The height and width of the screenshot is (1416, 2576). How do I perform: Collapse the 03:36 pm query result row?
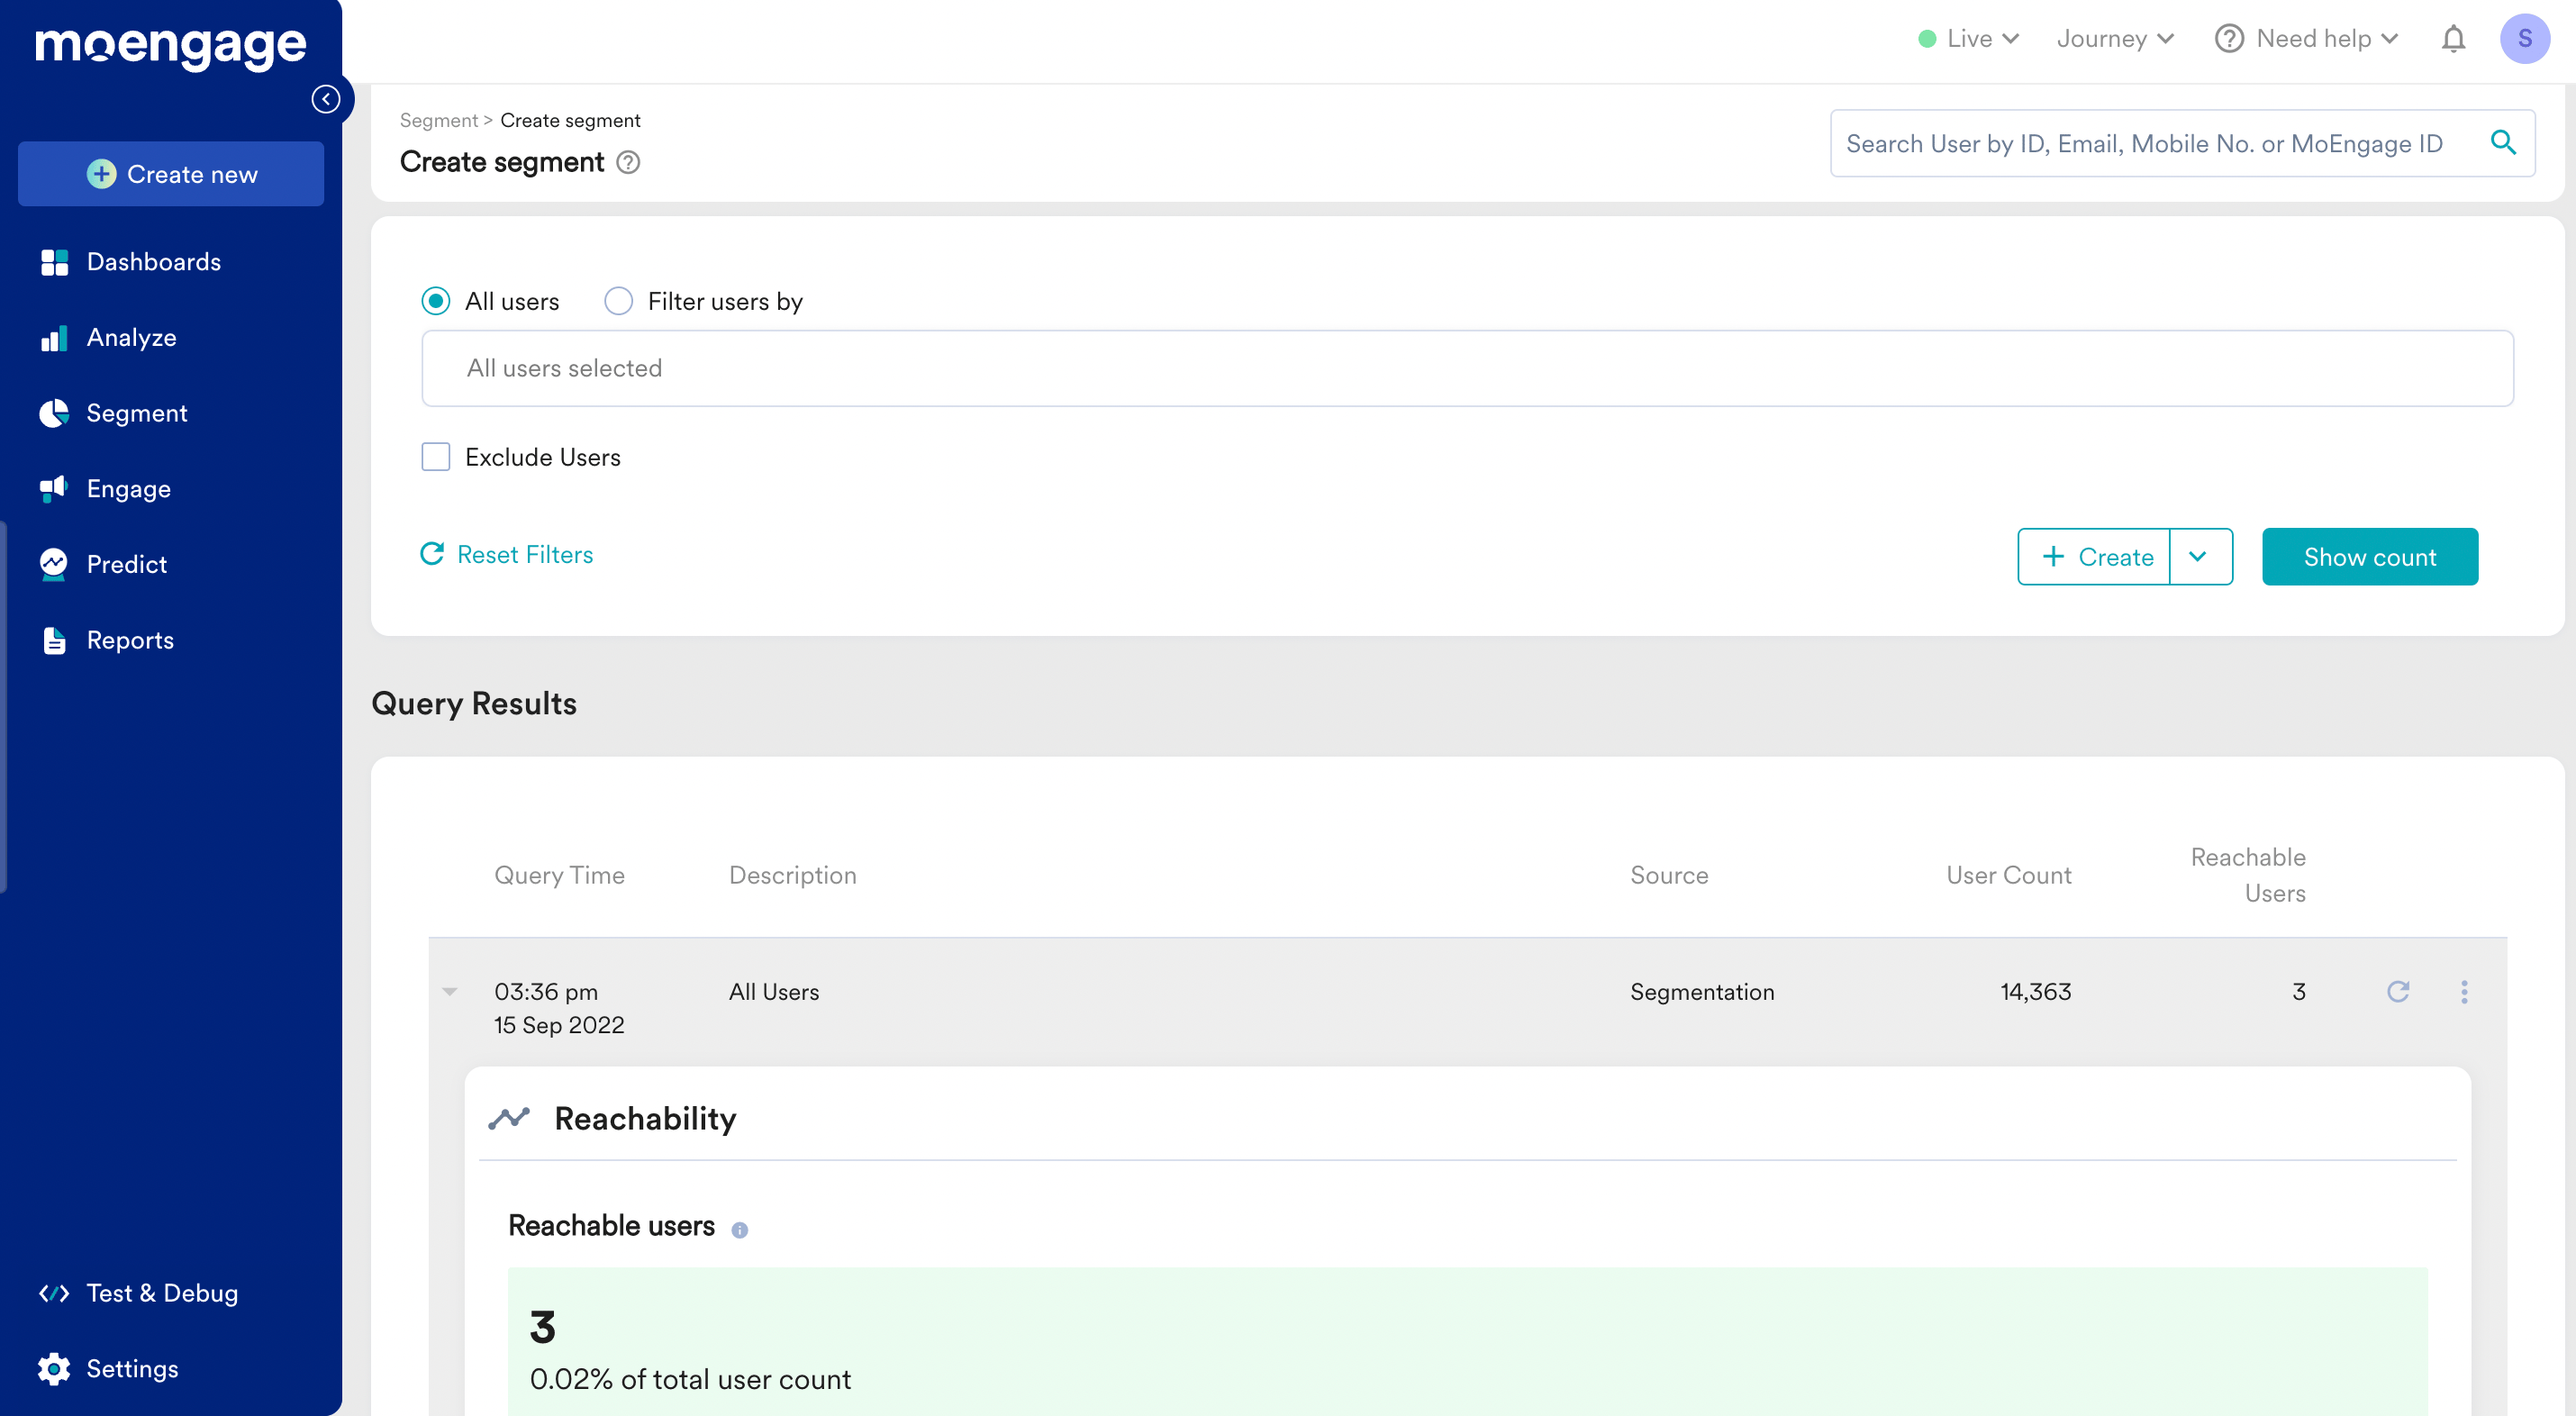tap(450, 991)
